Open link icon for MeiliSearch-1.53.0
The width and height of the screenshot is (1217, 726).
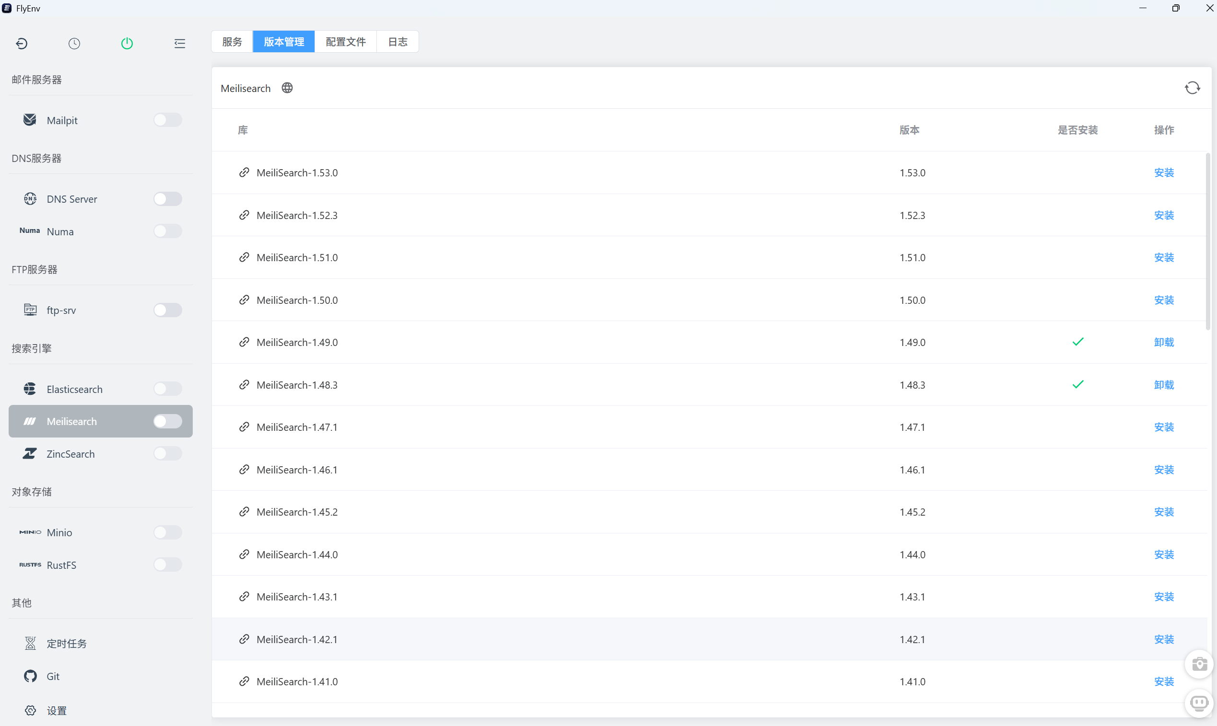[244, 172]
